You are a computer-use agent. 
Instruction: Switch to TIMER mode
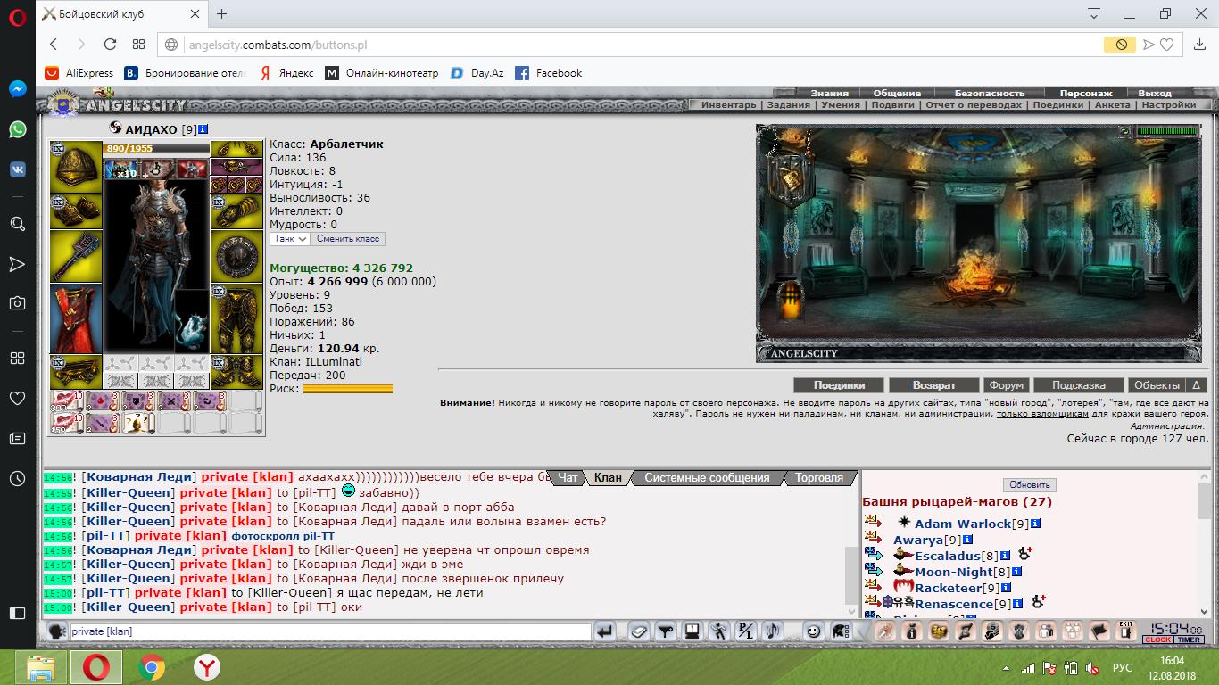click(1189, 640)
